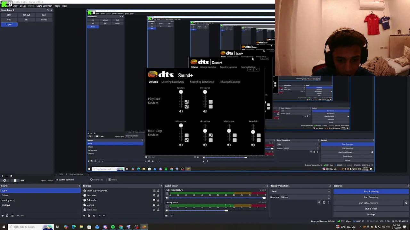Open the Tools menu
Screen dimensions: 410x230
pyautogui.click(x=57, y=6)
